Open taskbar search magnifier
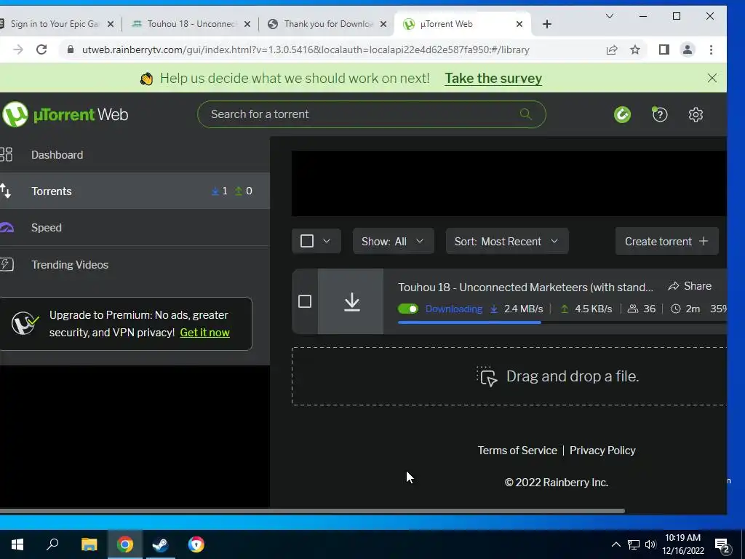Viewport: 745px width, 559px height. (52, 544)
